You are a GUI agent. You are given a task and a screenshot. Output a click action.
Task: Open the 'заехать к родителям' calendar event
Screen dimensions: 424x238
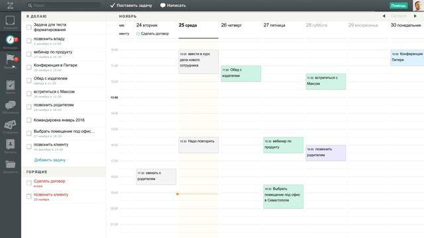click(156, 177)
